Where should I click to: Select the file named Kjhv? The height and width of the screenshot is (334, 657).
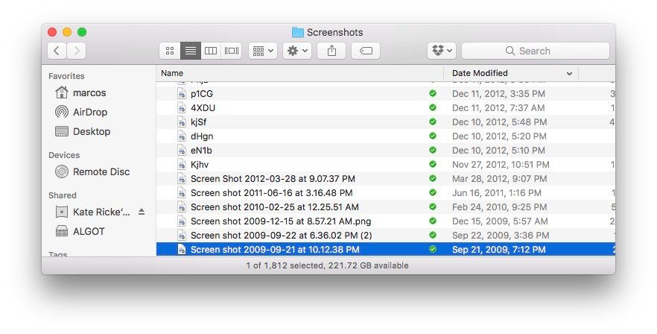tap(199, 164)
